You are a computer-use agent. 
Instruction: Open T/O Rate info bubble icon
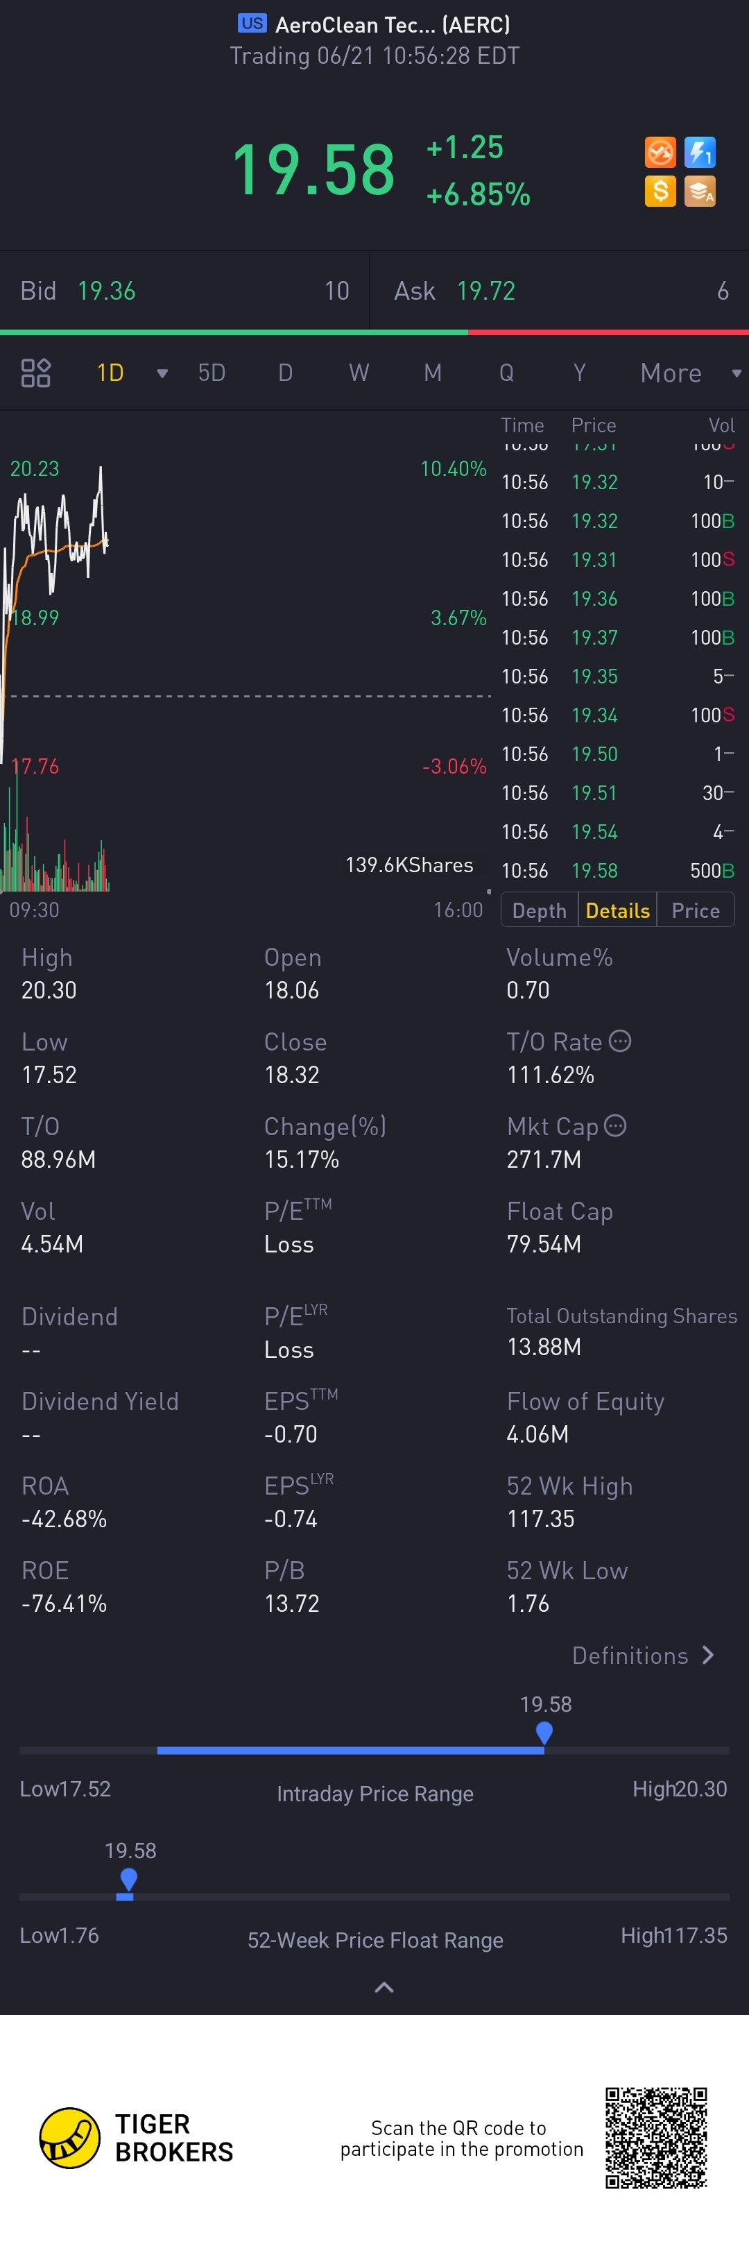pos(620,1041)
